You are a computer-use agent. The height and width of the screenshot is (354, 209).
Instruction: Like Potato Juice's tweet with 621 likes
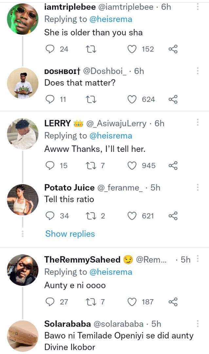132,216
